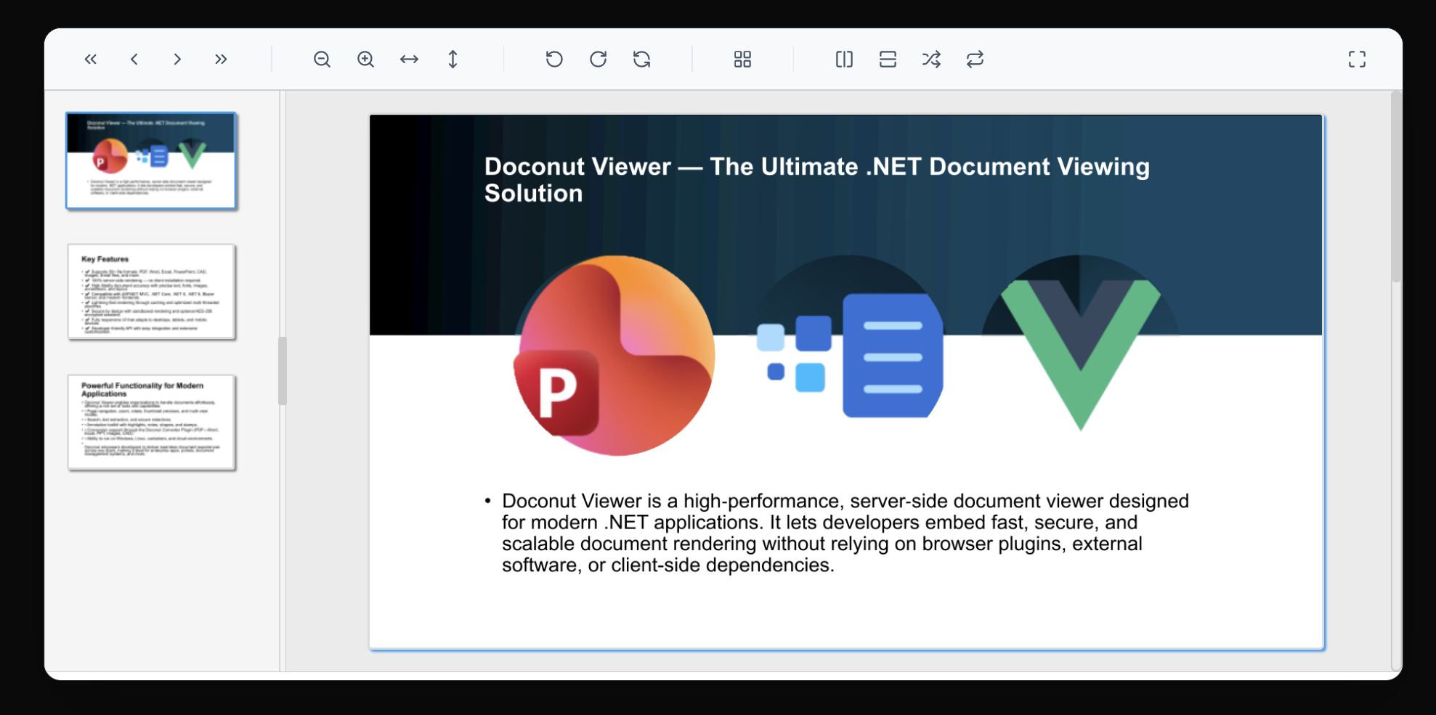Fit document to height
The height and width of the screenshot is (715, 1436).
click(x=453, y=60)
